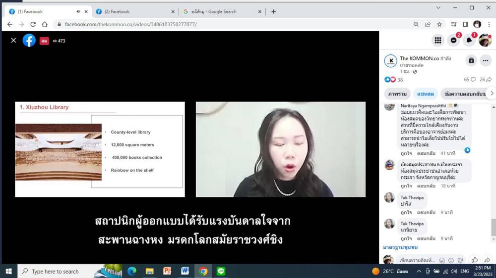
Task: Show more tabs with the right chevron
Action: (492, 93)
